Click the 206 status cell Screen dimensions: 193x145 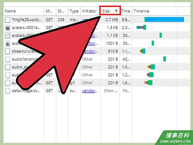pos(61,20)
